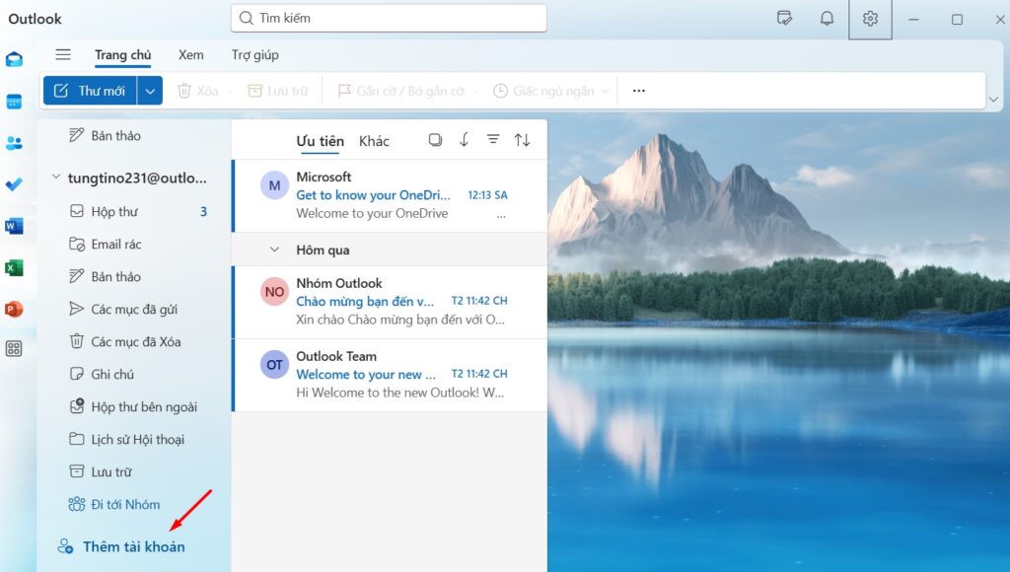Switch to the Trang chủ tab

123,55
